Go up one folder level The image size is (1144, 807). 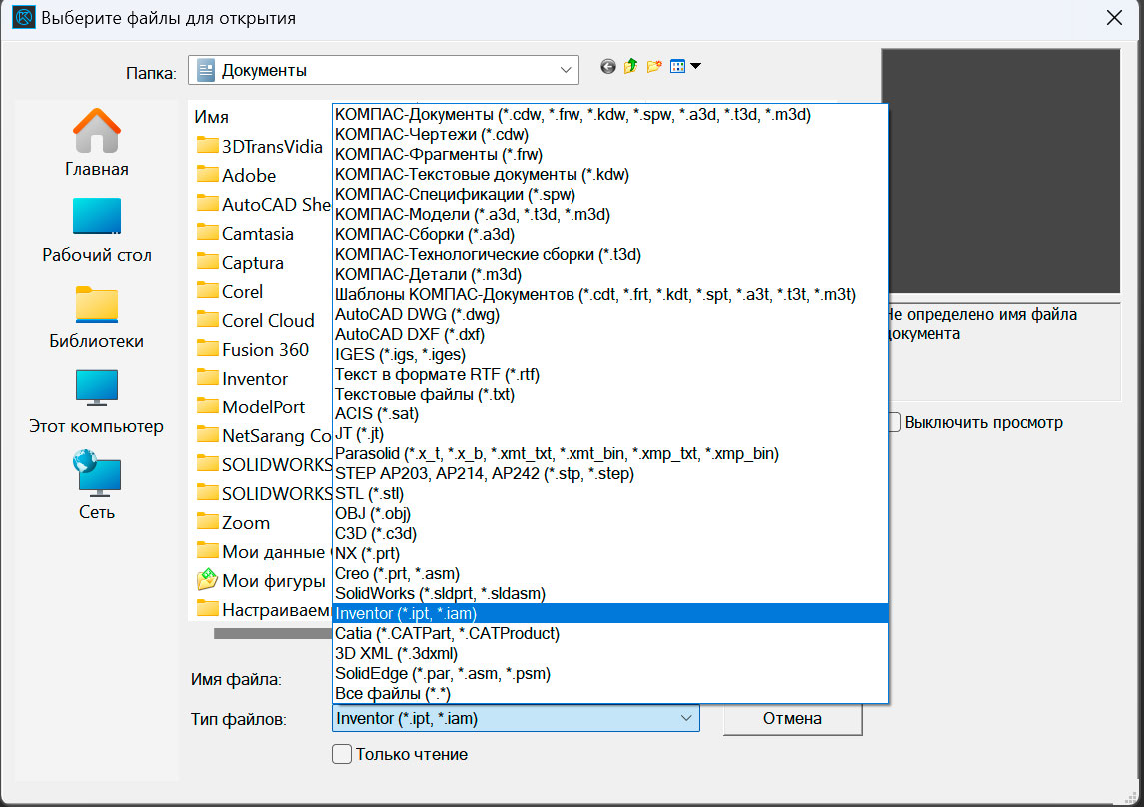point(631,66)
